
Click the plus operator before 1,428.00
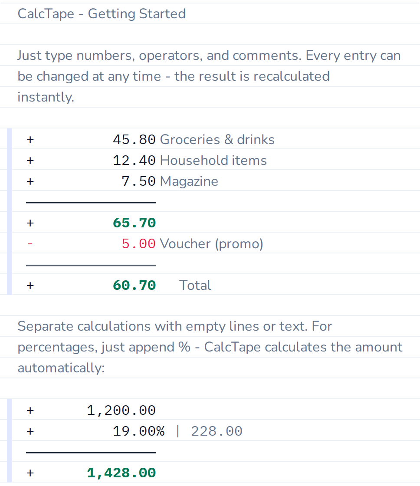(x=30, y=473)
